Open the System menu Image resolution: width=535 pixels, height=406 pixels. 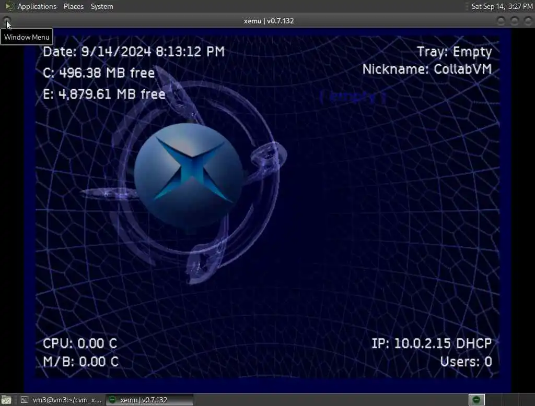click(x=102, y=6)
